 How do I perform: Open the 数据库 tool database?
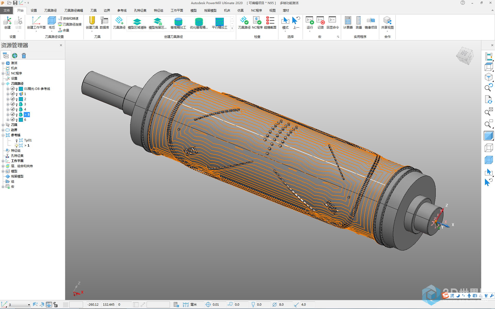[104, 23]
